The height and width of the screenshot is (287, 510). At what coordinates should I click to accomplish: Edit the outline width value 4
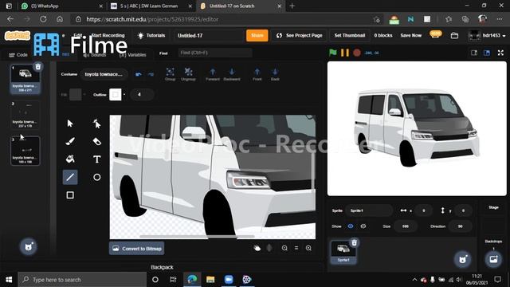(x=142, y=95)
